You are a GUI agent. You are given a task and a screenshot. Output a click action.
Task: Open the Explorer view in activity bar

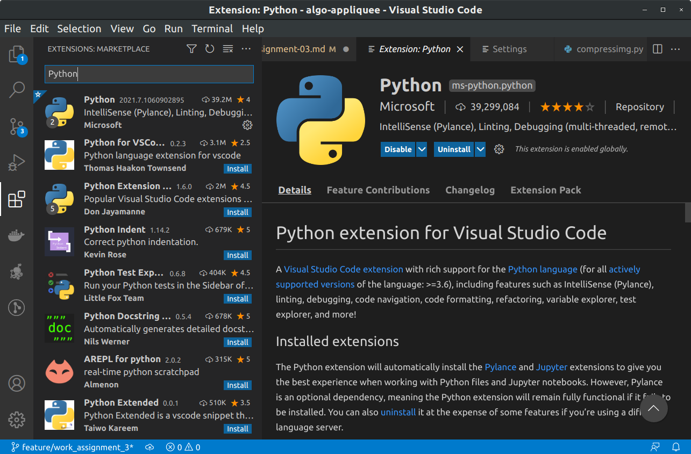17,54
